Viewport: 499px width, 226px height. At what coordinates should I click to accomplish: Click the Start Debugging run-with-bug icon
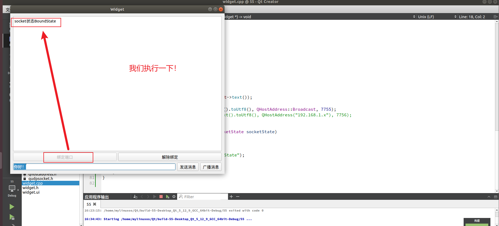[x=12, y=217]
